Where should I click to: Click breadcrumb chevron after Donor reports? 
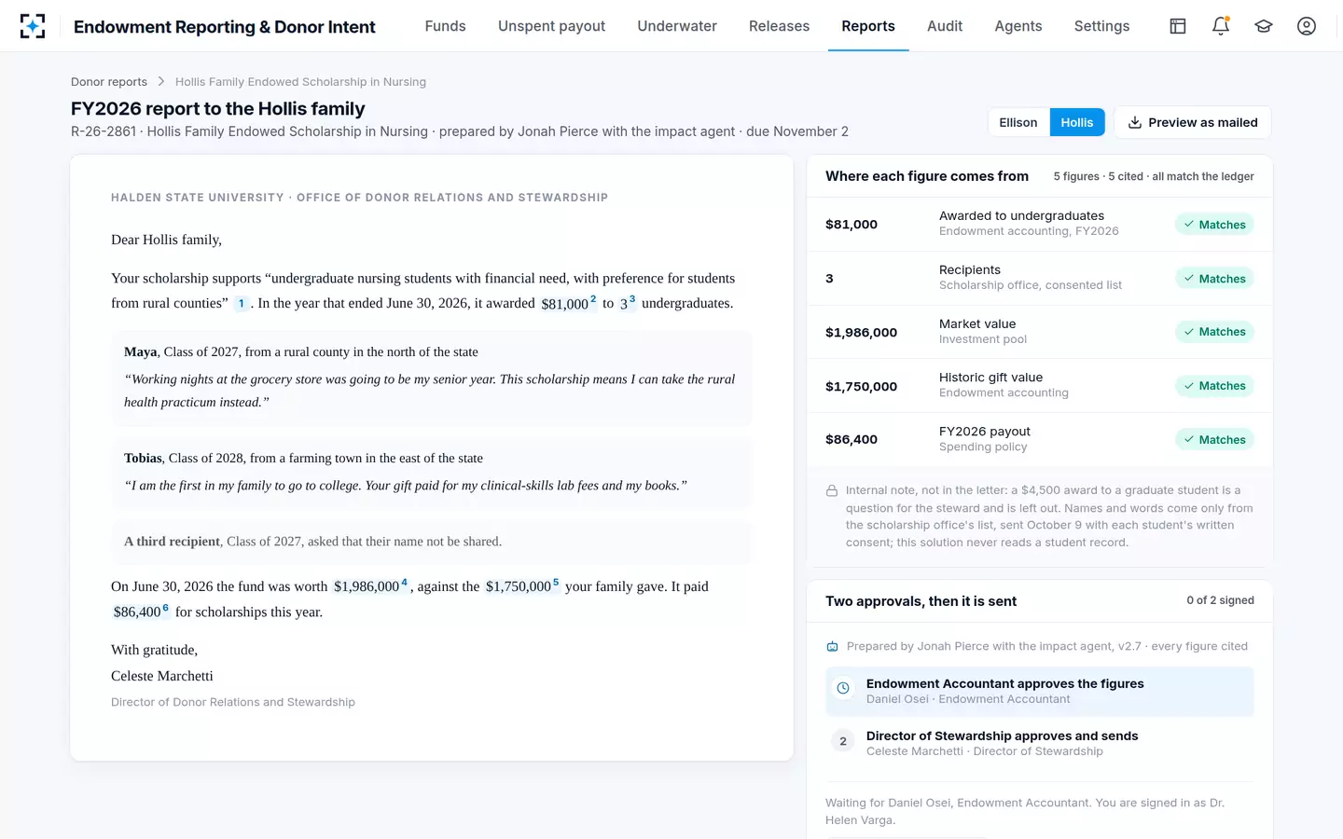161,82
